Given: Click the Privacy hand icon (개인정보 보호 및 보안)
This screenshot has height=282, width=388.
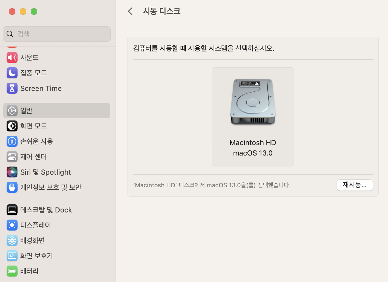Looking at the screenshot, I should pyautogui.click(x=12, y=187).
